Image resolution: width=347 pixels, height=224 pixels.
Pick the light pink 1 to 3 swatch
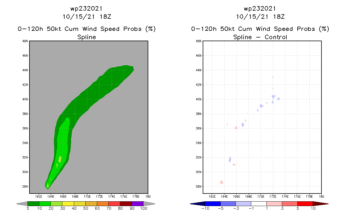pos(274,204)
